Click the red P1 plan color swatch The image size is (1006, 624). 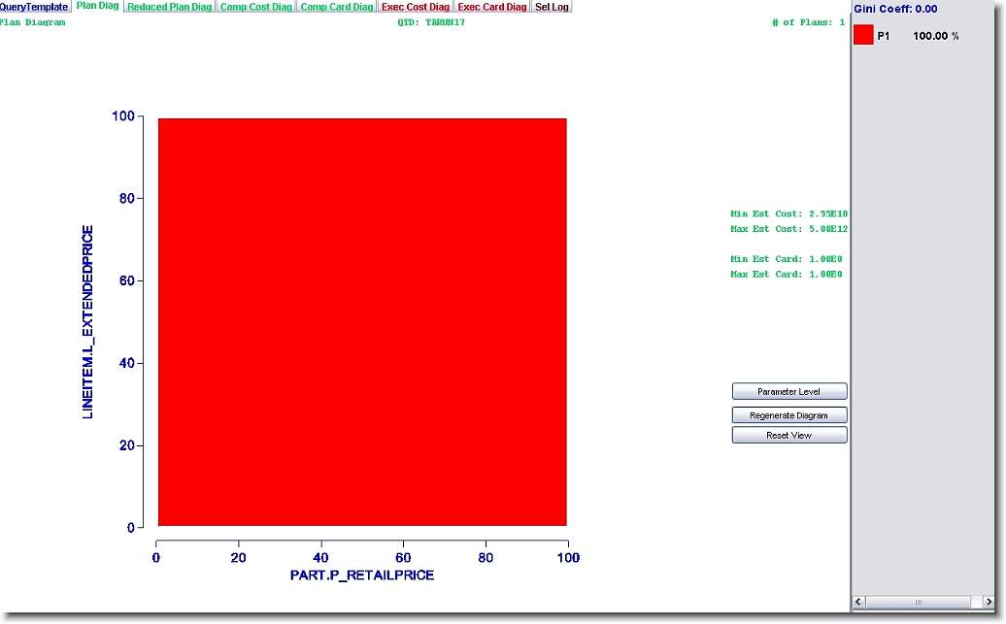coord(863,36)
